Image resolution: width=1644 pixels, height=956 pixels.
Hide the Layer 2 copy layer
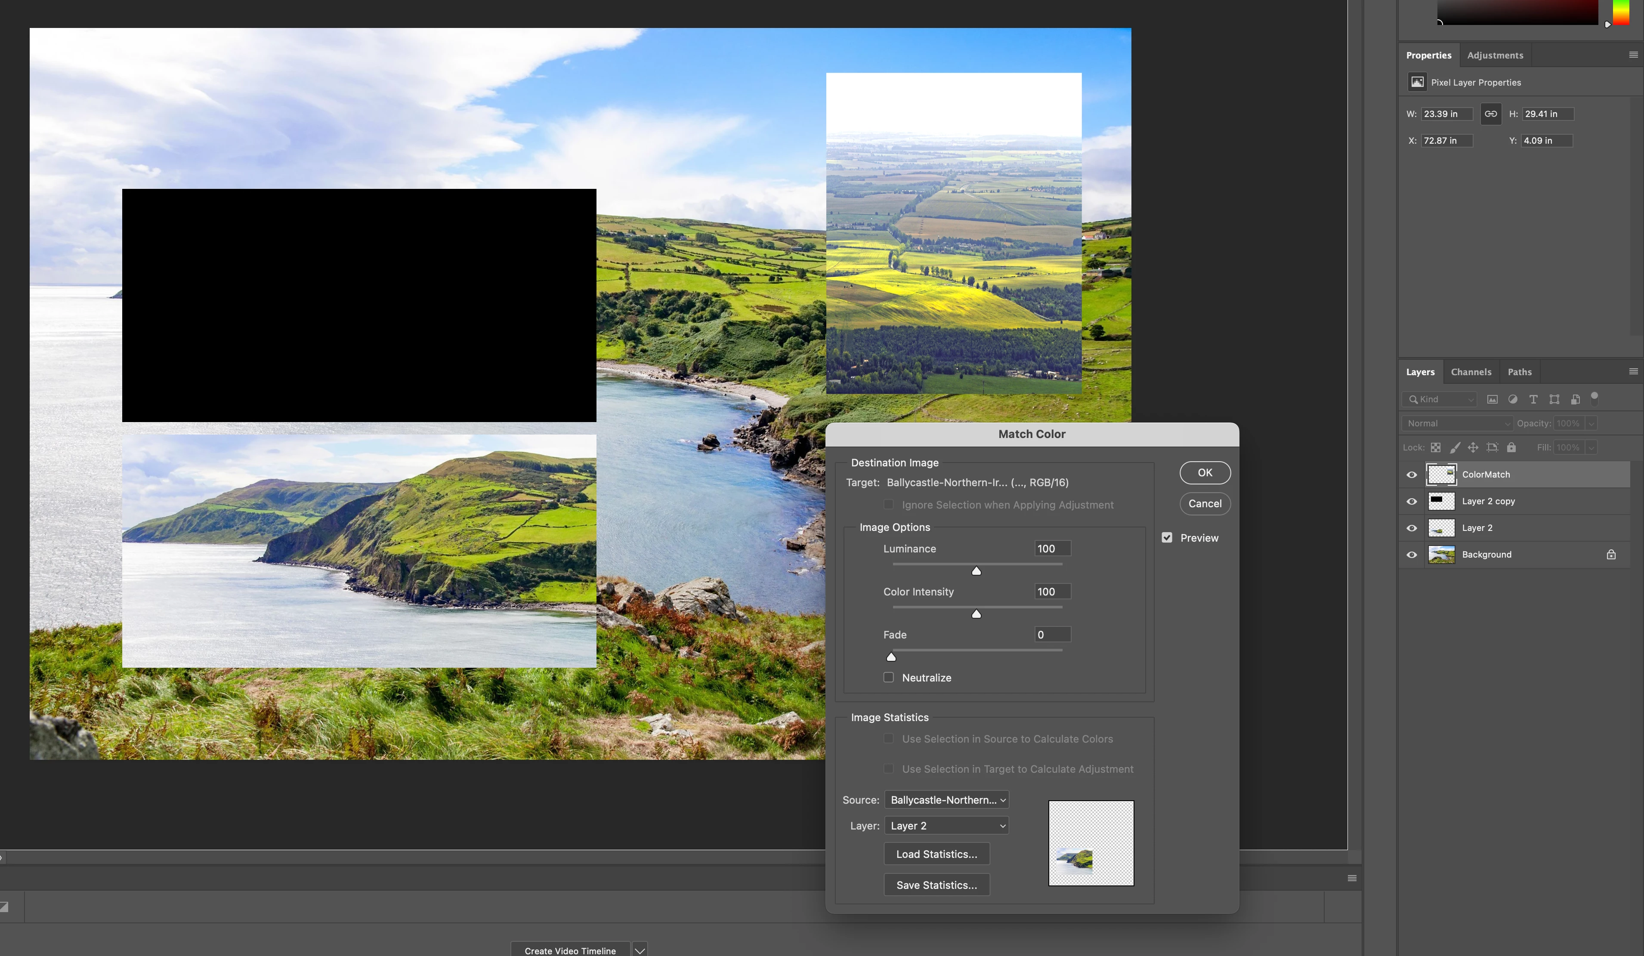tap(1412, 502)
